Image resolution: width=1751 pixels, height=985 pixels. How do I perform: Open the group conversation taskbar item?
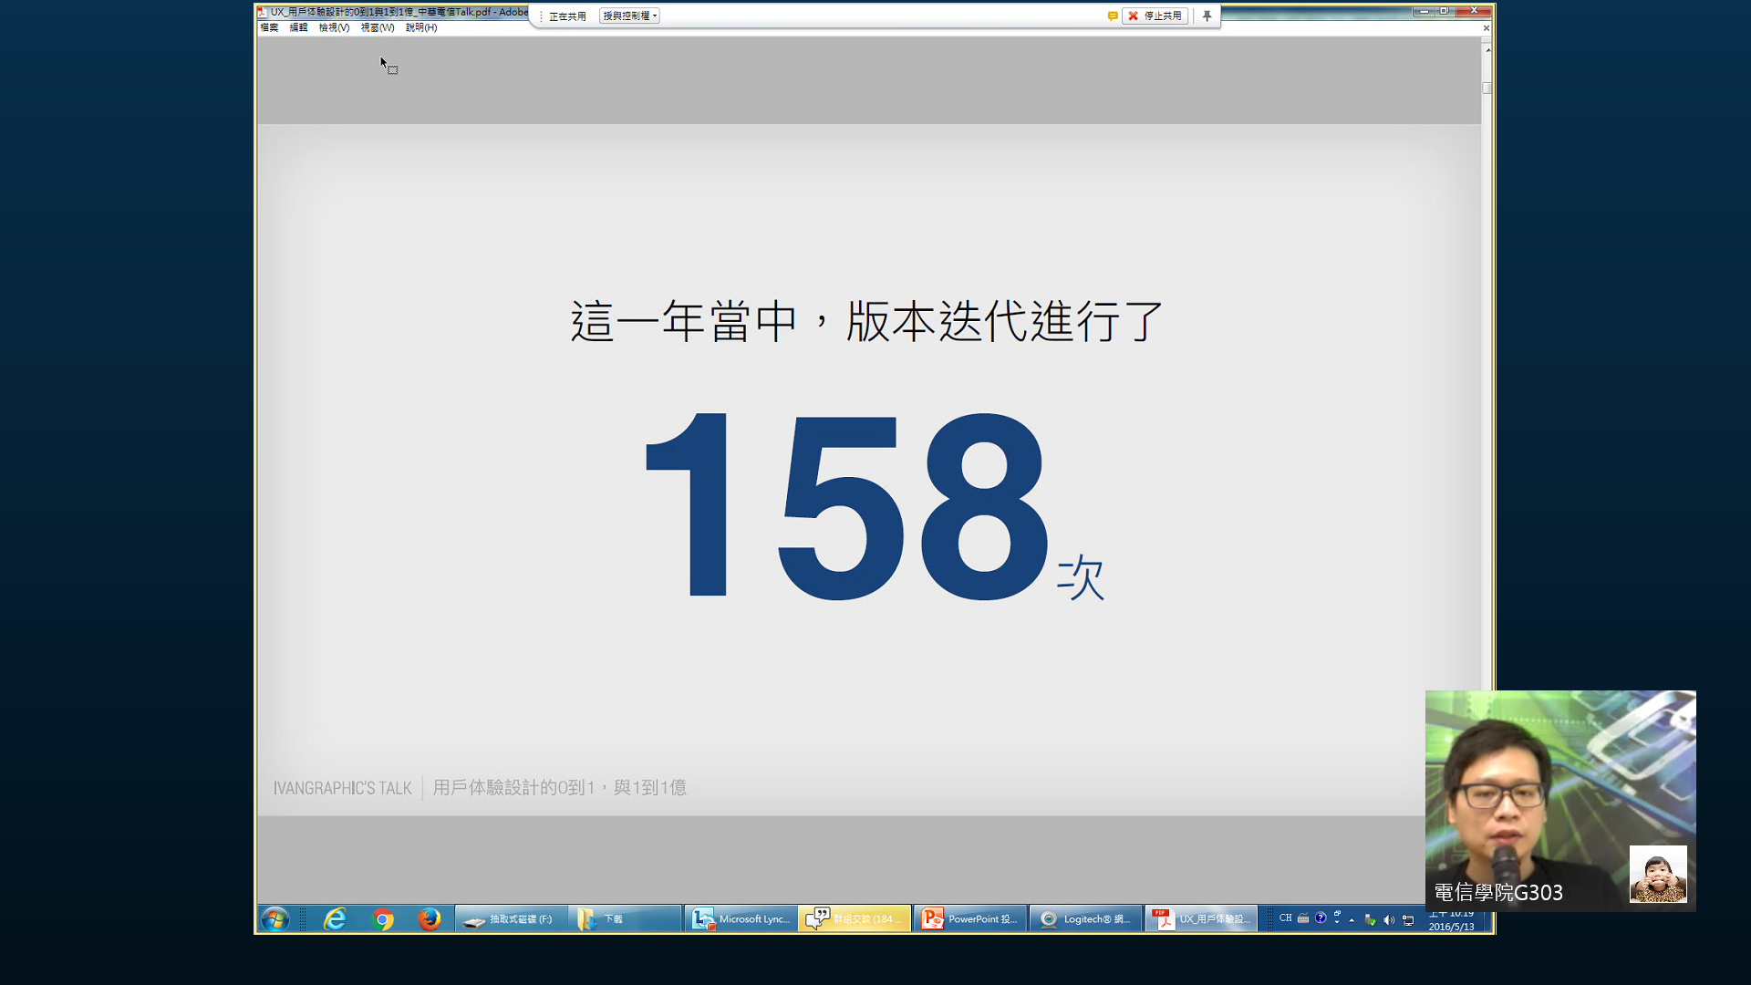(x=855, y=918)
